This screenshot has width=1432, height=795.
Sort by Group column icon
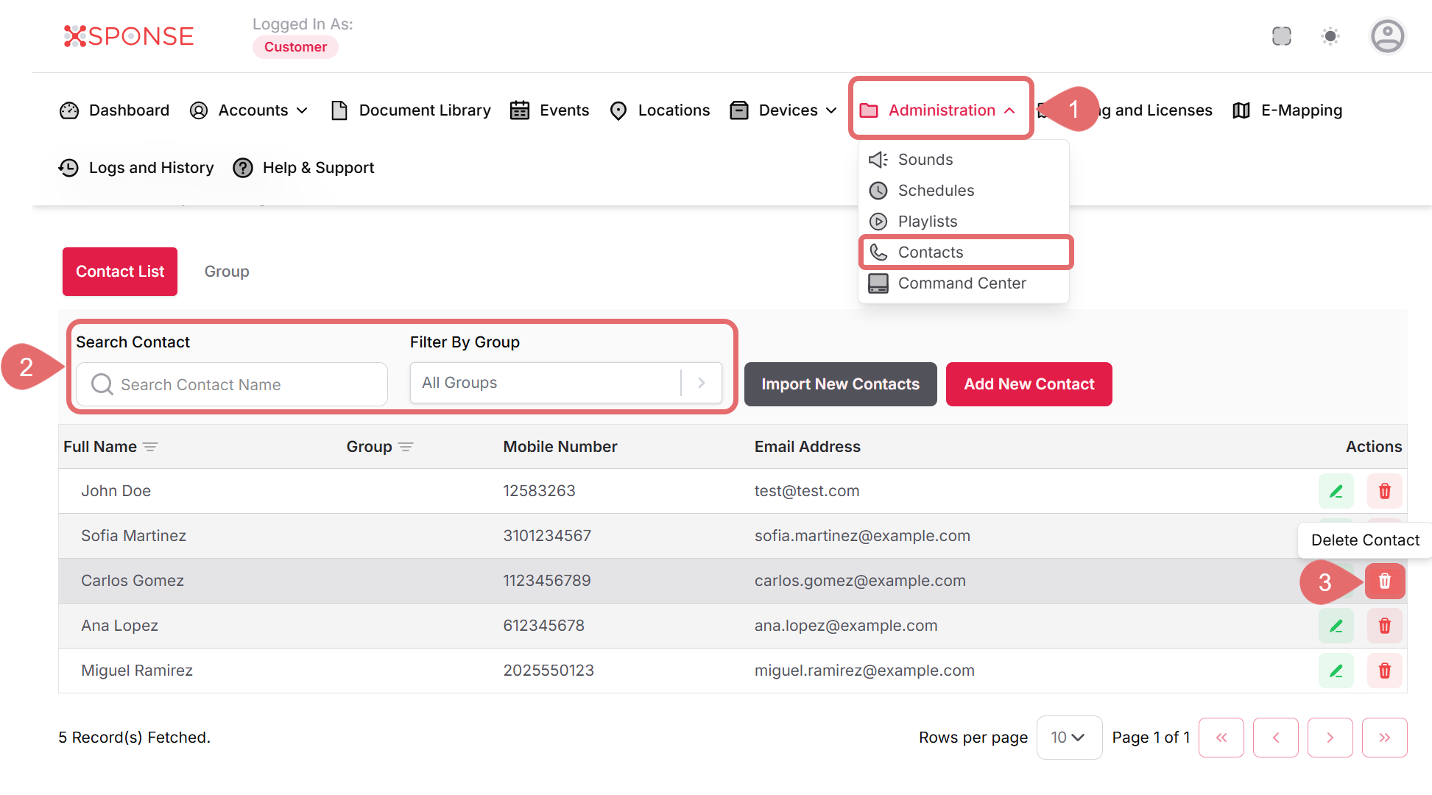click(x=406, y=447)
